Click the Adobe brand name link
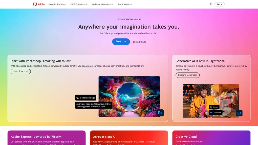 (x=41, y=4)
